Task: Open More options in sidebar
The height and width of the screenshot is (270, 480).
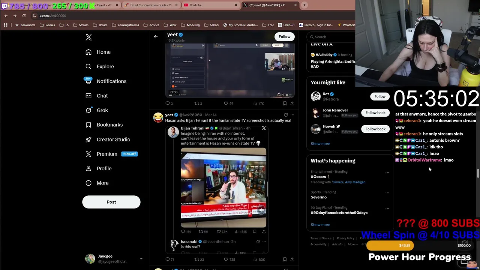Action: (x=97, y=183)
